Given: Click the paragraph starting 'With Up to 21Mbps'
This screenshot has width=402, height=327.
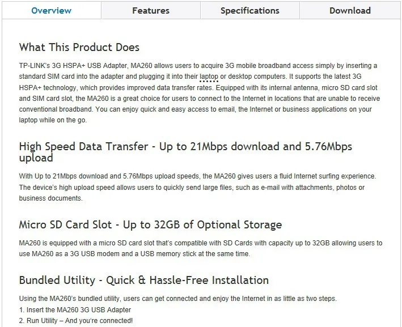Looking at the screenshot, I should (197, 187).
